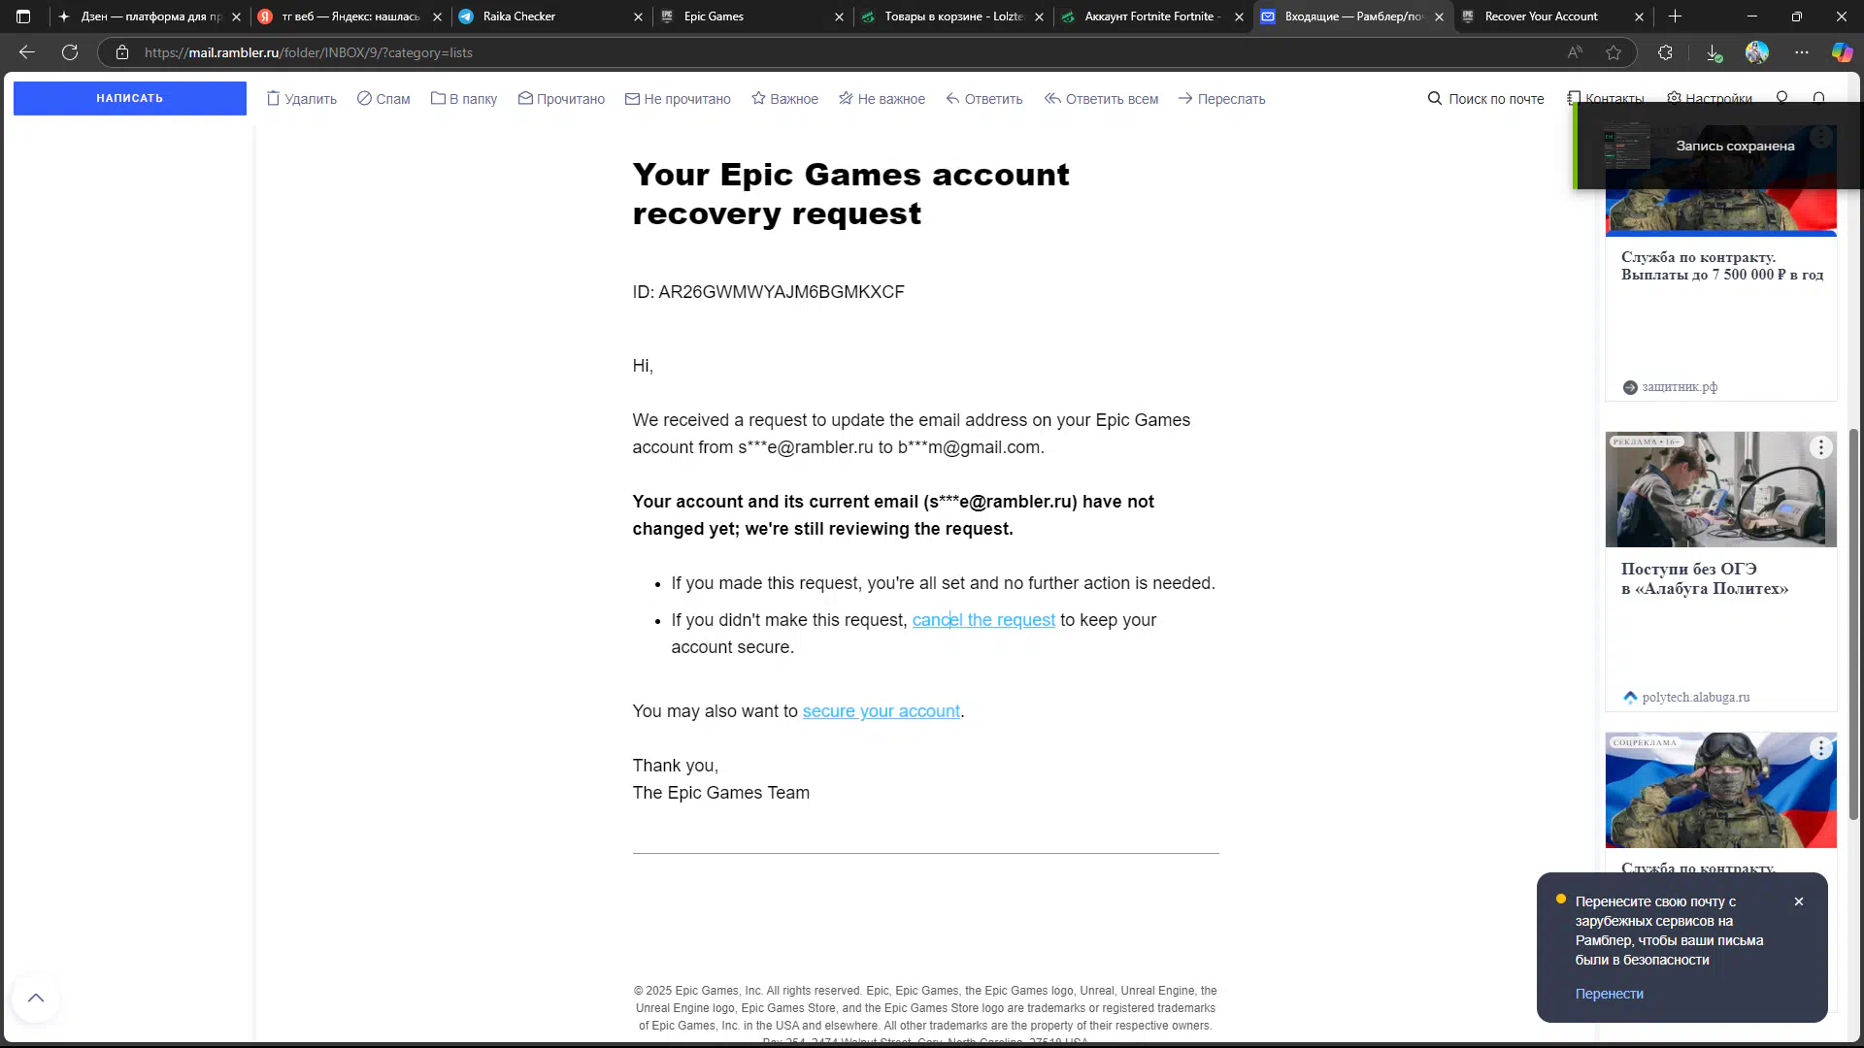
Task: Forward the email via Переслать
Action: tap(1221, 99)
